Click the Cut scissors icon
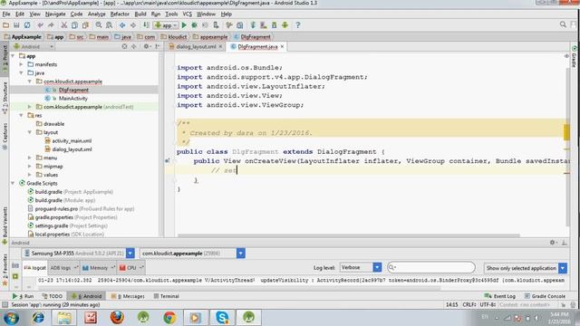580x326 pixels. pyautogui.click(x=64, y=25)
